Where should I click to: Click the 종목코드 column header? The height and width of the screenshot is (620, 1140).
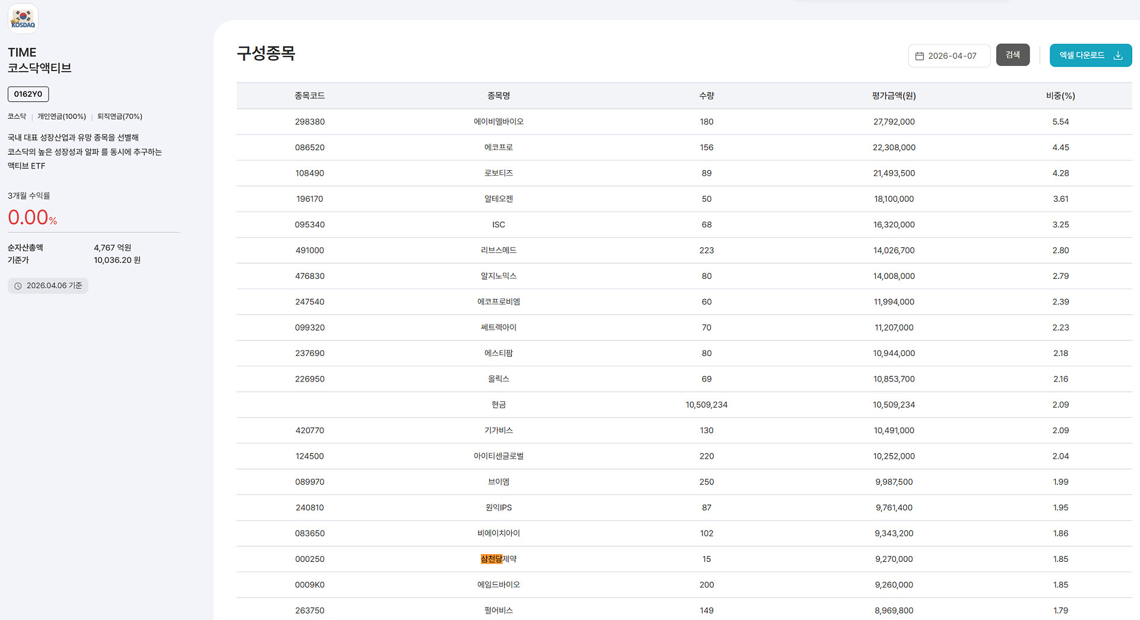point(309,96)
